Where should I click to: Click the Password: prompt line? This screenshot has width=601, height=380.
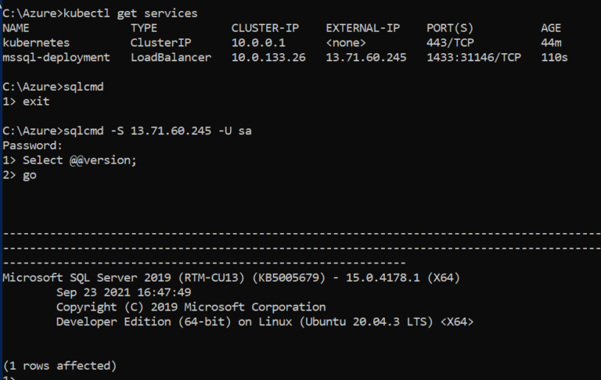click(33, 145)
